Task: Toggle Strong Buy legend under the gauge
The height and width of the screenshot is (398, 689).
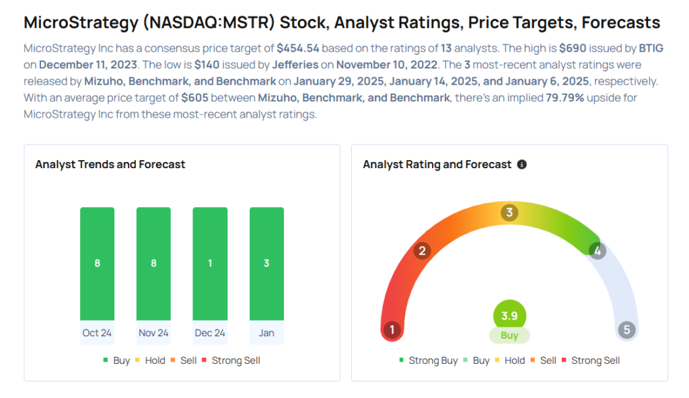Action: [x=429, y=360]
